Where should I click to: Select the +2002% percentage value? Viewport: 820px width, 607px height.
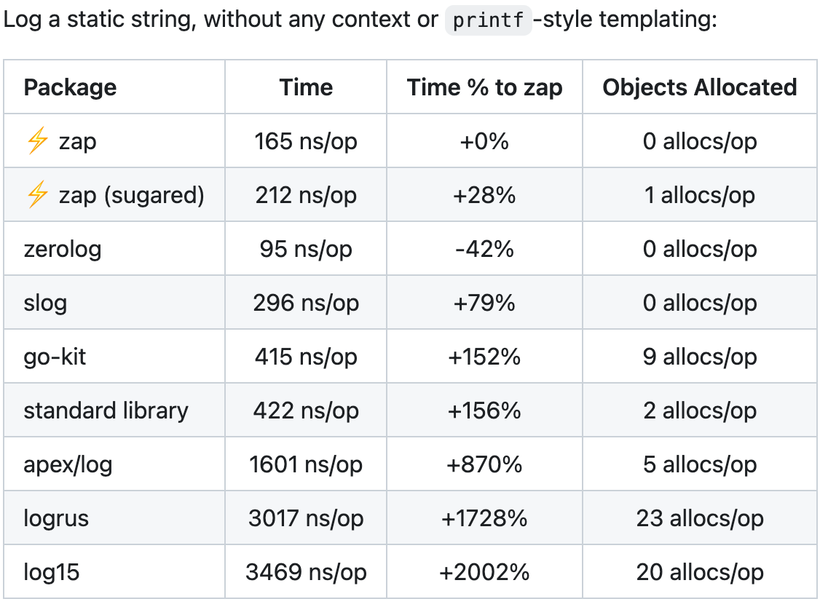[485, 572]
